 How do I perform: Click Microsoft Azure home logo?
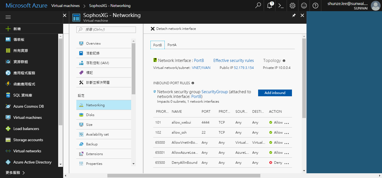pos(27,6)
